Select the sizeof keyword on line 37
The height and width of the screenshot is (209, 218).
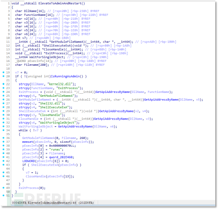pos(65,142)
